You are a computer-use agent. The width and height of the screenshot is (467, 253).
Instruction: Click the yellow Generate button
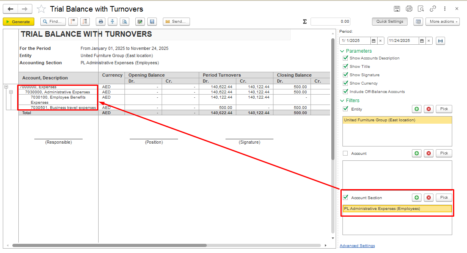[18, 22]
